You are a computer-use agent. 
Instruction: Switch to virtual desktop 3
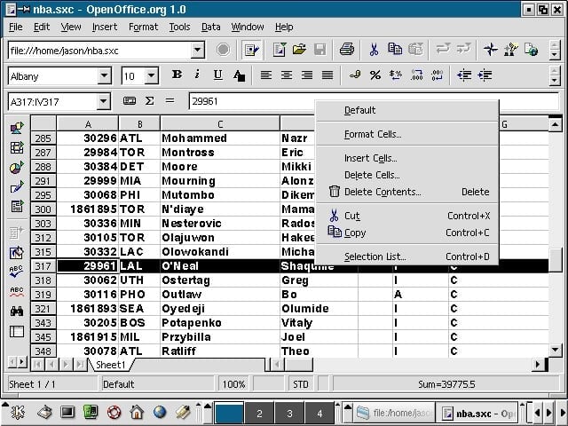pyautogui.click(x=289, y=413)
